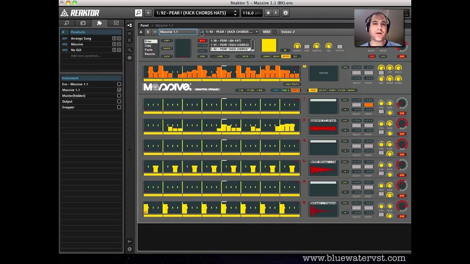Click the wrench edit icon on the vertical strip
This screenshot has width=470, height=264.
tap(130, 50)
